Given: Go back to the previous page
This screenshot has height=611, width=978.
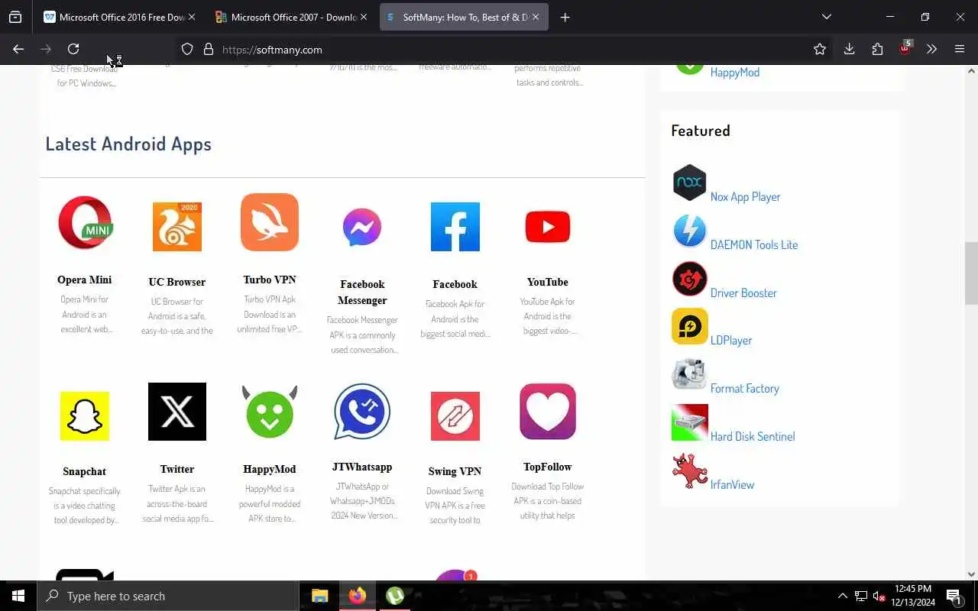Looking at the screenshot, I should tap(18, 49).
